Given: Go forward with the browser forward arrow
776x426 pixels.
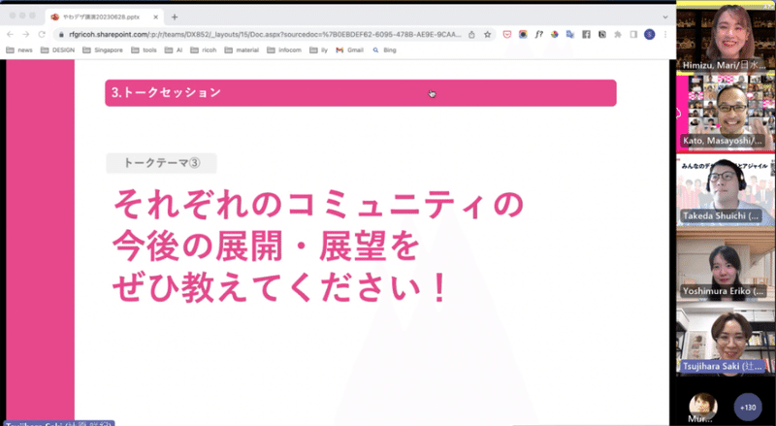Looking at the screenshot, I should pos(26,34).
